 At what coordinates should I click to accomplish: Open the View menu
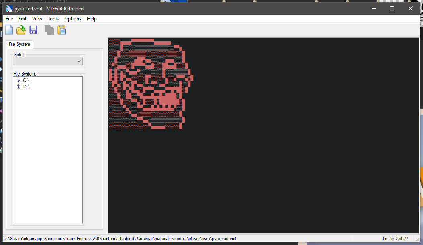[x=37, y=18]
